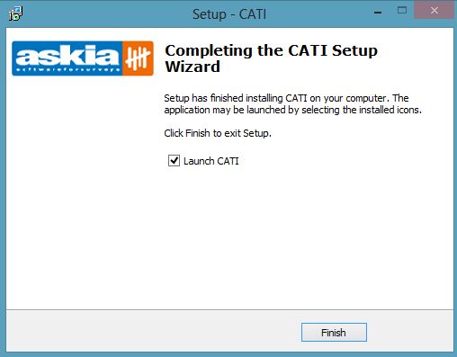Click the blank white area below the askia logo

[83, 192]
